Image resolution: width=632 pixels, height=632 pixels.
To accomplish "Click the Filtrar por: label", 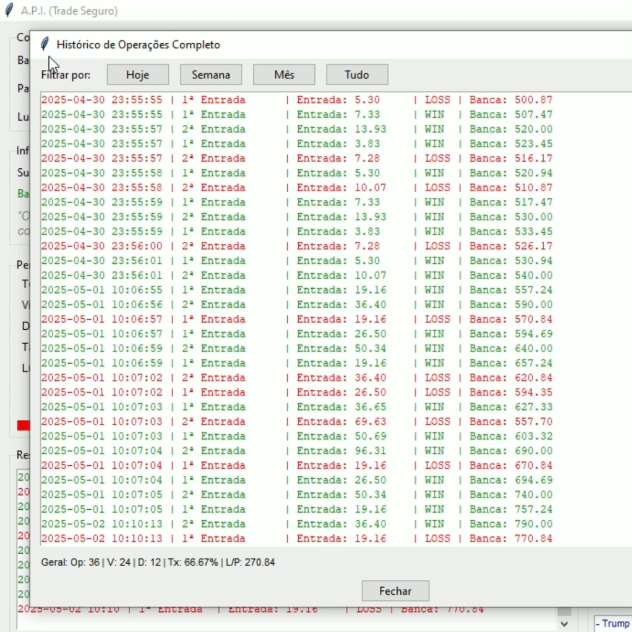I will pos(66,75).
